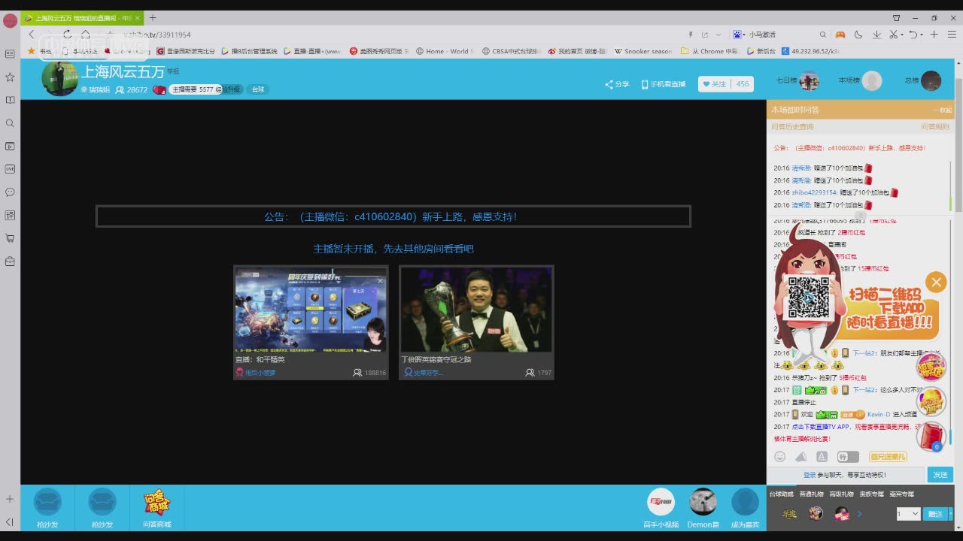Click the 登录 login link in chat
The width and height of the screenshot is (963, 541).
(x=810, y=475)
